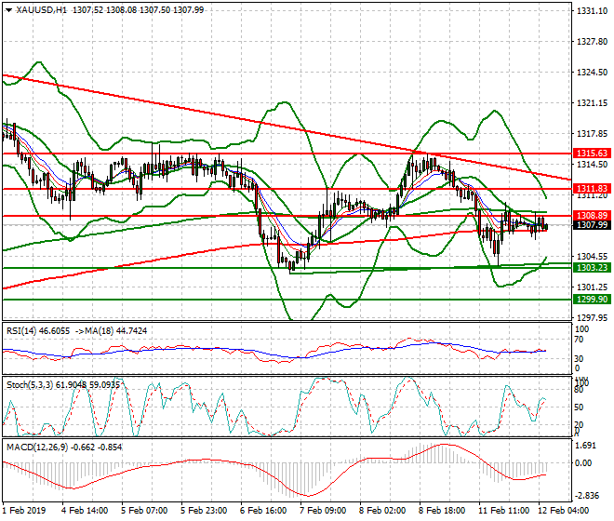Image resolution: width=614 pixels, height=521 pixels.
Task: Click the 1308.89 red price label
Action: (x=592, y=215)
